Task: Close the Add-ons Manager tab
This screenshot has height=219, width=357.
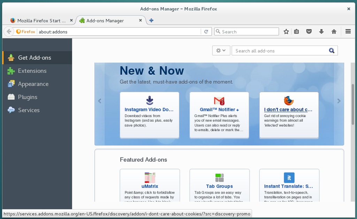Action: [x=140, y=21]
